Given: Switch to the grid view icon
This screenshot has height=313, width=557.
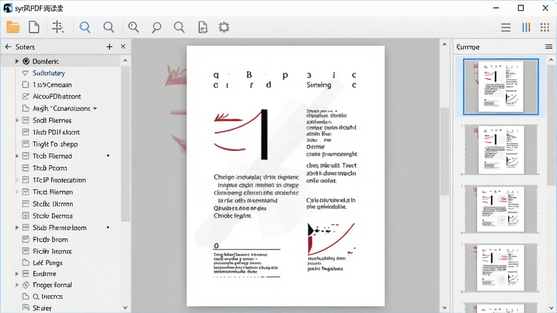Looking at the screenshot, I should coord(545,27).
